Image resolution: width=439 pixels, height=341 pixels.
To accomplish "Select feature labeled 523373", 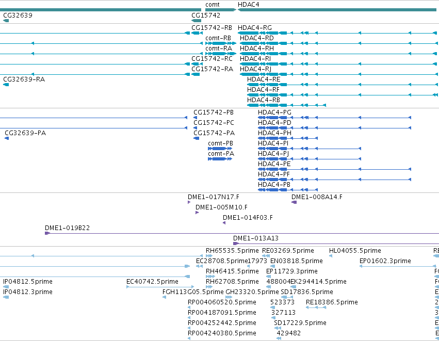I will 282,303.
